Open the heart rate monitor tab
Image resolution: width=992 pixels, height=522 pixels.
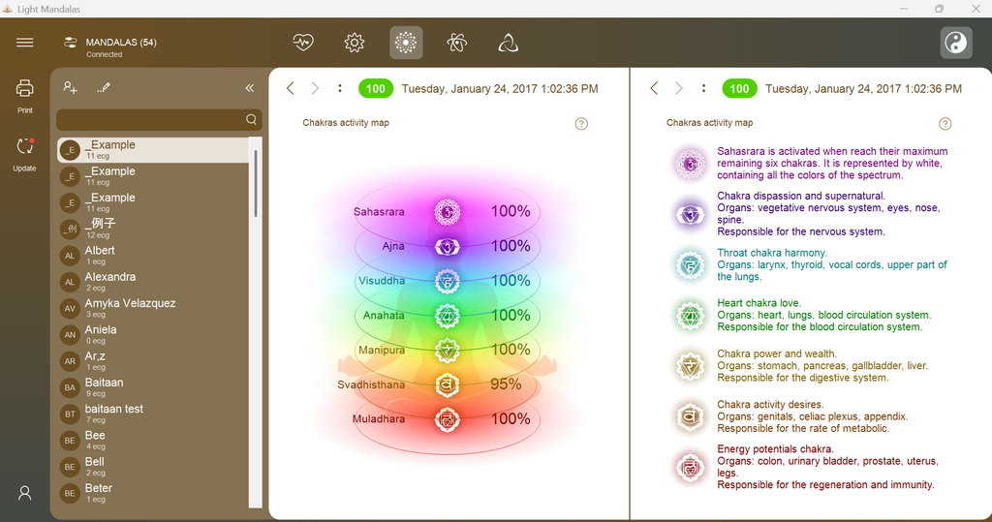(303, 43)
